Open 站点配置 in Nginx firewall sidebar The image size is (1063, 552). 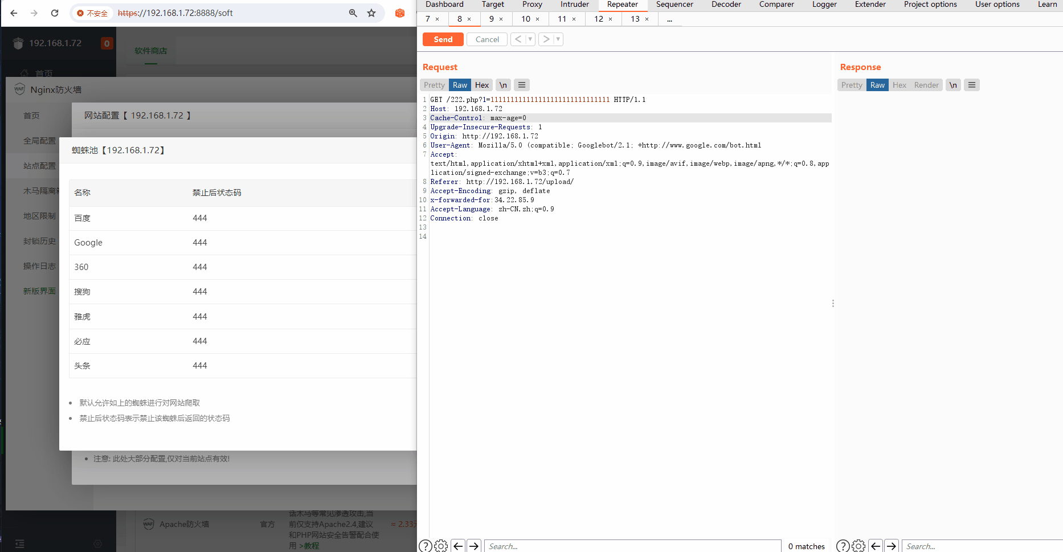39,166
